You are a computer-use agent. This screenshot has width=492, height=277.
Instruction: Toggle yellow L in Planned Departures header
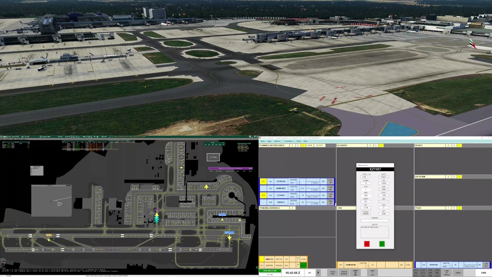(x=303, y=145)
